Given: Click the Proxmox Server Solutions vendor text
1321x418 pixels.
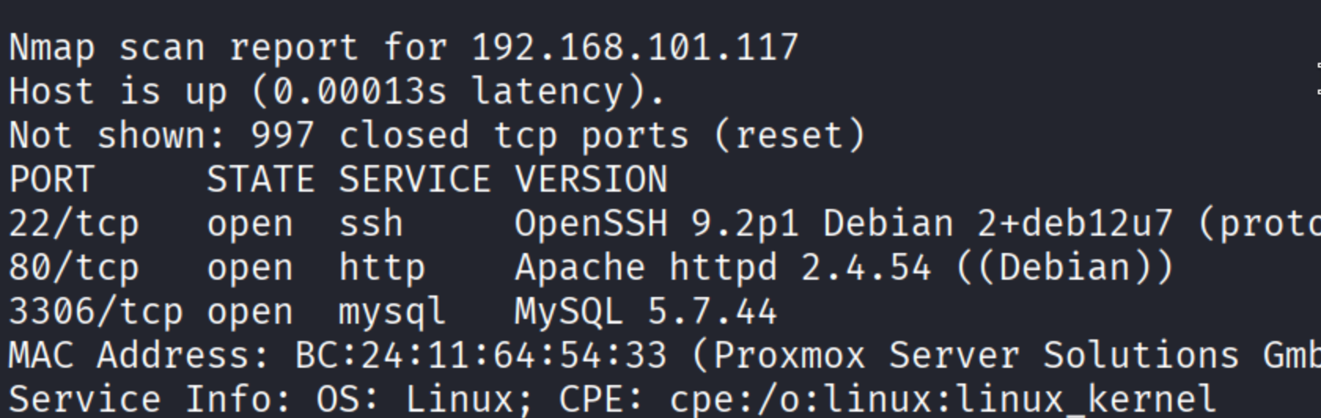Looking at the screenshot, I should pyautogui.click(x=975, y=356).
